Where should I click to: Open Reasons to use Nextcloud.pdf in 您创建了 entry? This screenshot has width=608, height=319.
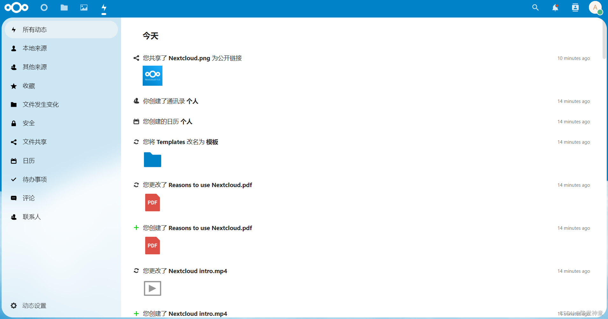click(x=210, y=228)
